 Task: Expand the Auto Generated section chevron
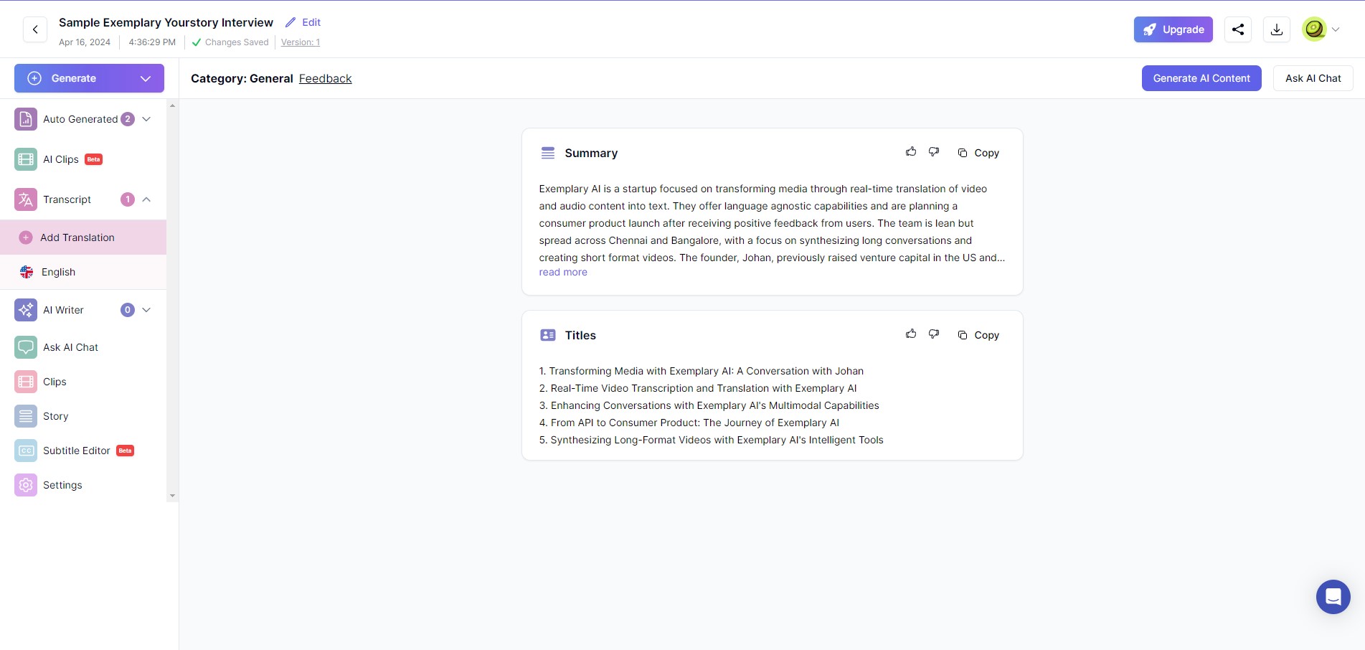(x=146, y=119)
